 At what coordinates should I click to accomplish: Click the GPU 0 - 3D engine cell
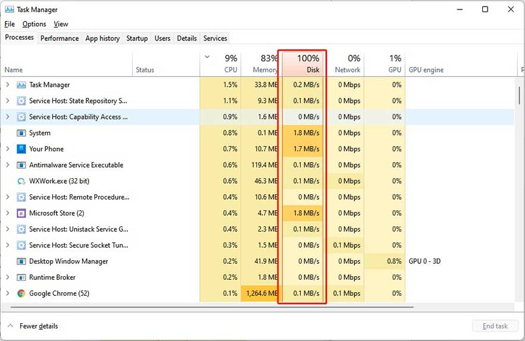[425, 261]
